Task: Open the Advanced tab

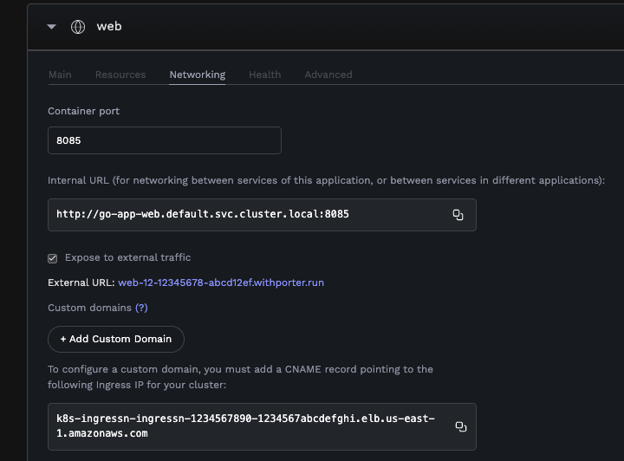Action: (328, 75)
